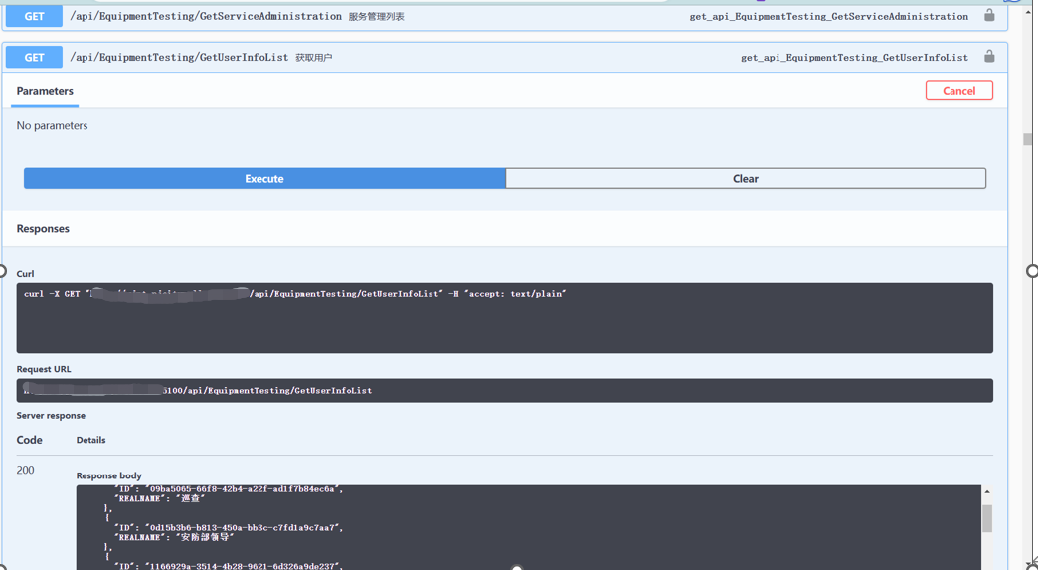The width and height of the screenshot is (1038, 570).
Task: Click the Request URL box
Action: pyautogui.click(x=504, y=391)
